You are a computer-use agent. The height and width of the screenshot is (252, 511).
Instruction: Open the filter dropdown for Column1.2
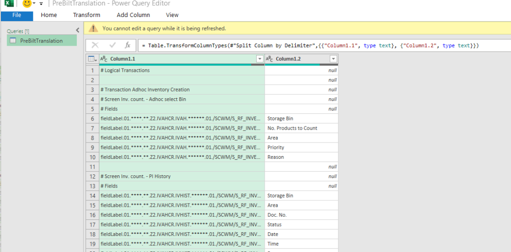point(333,59)
